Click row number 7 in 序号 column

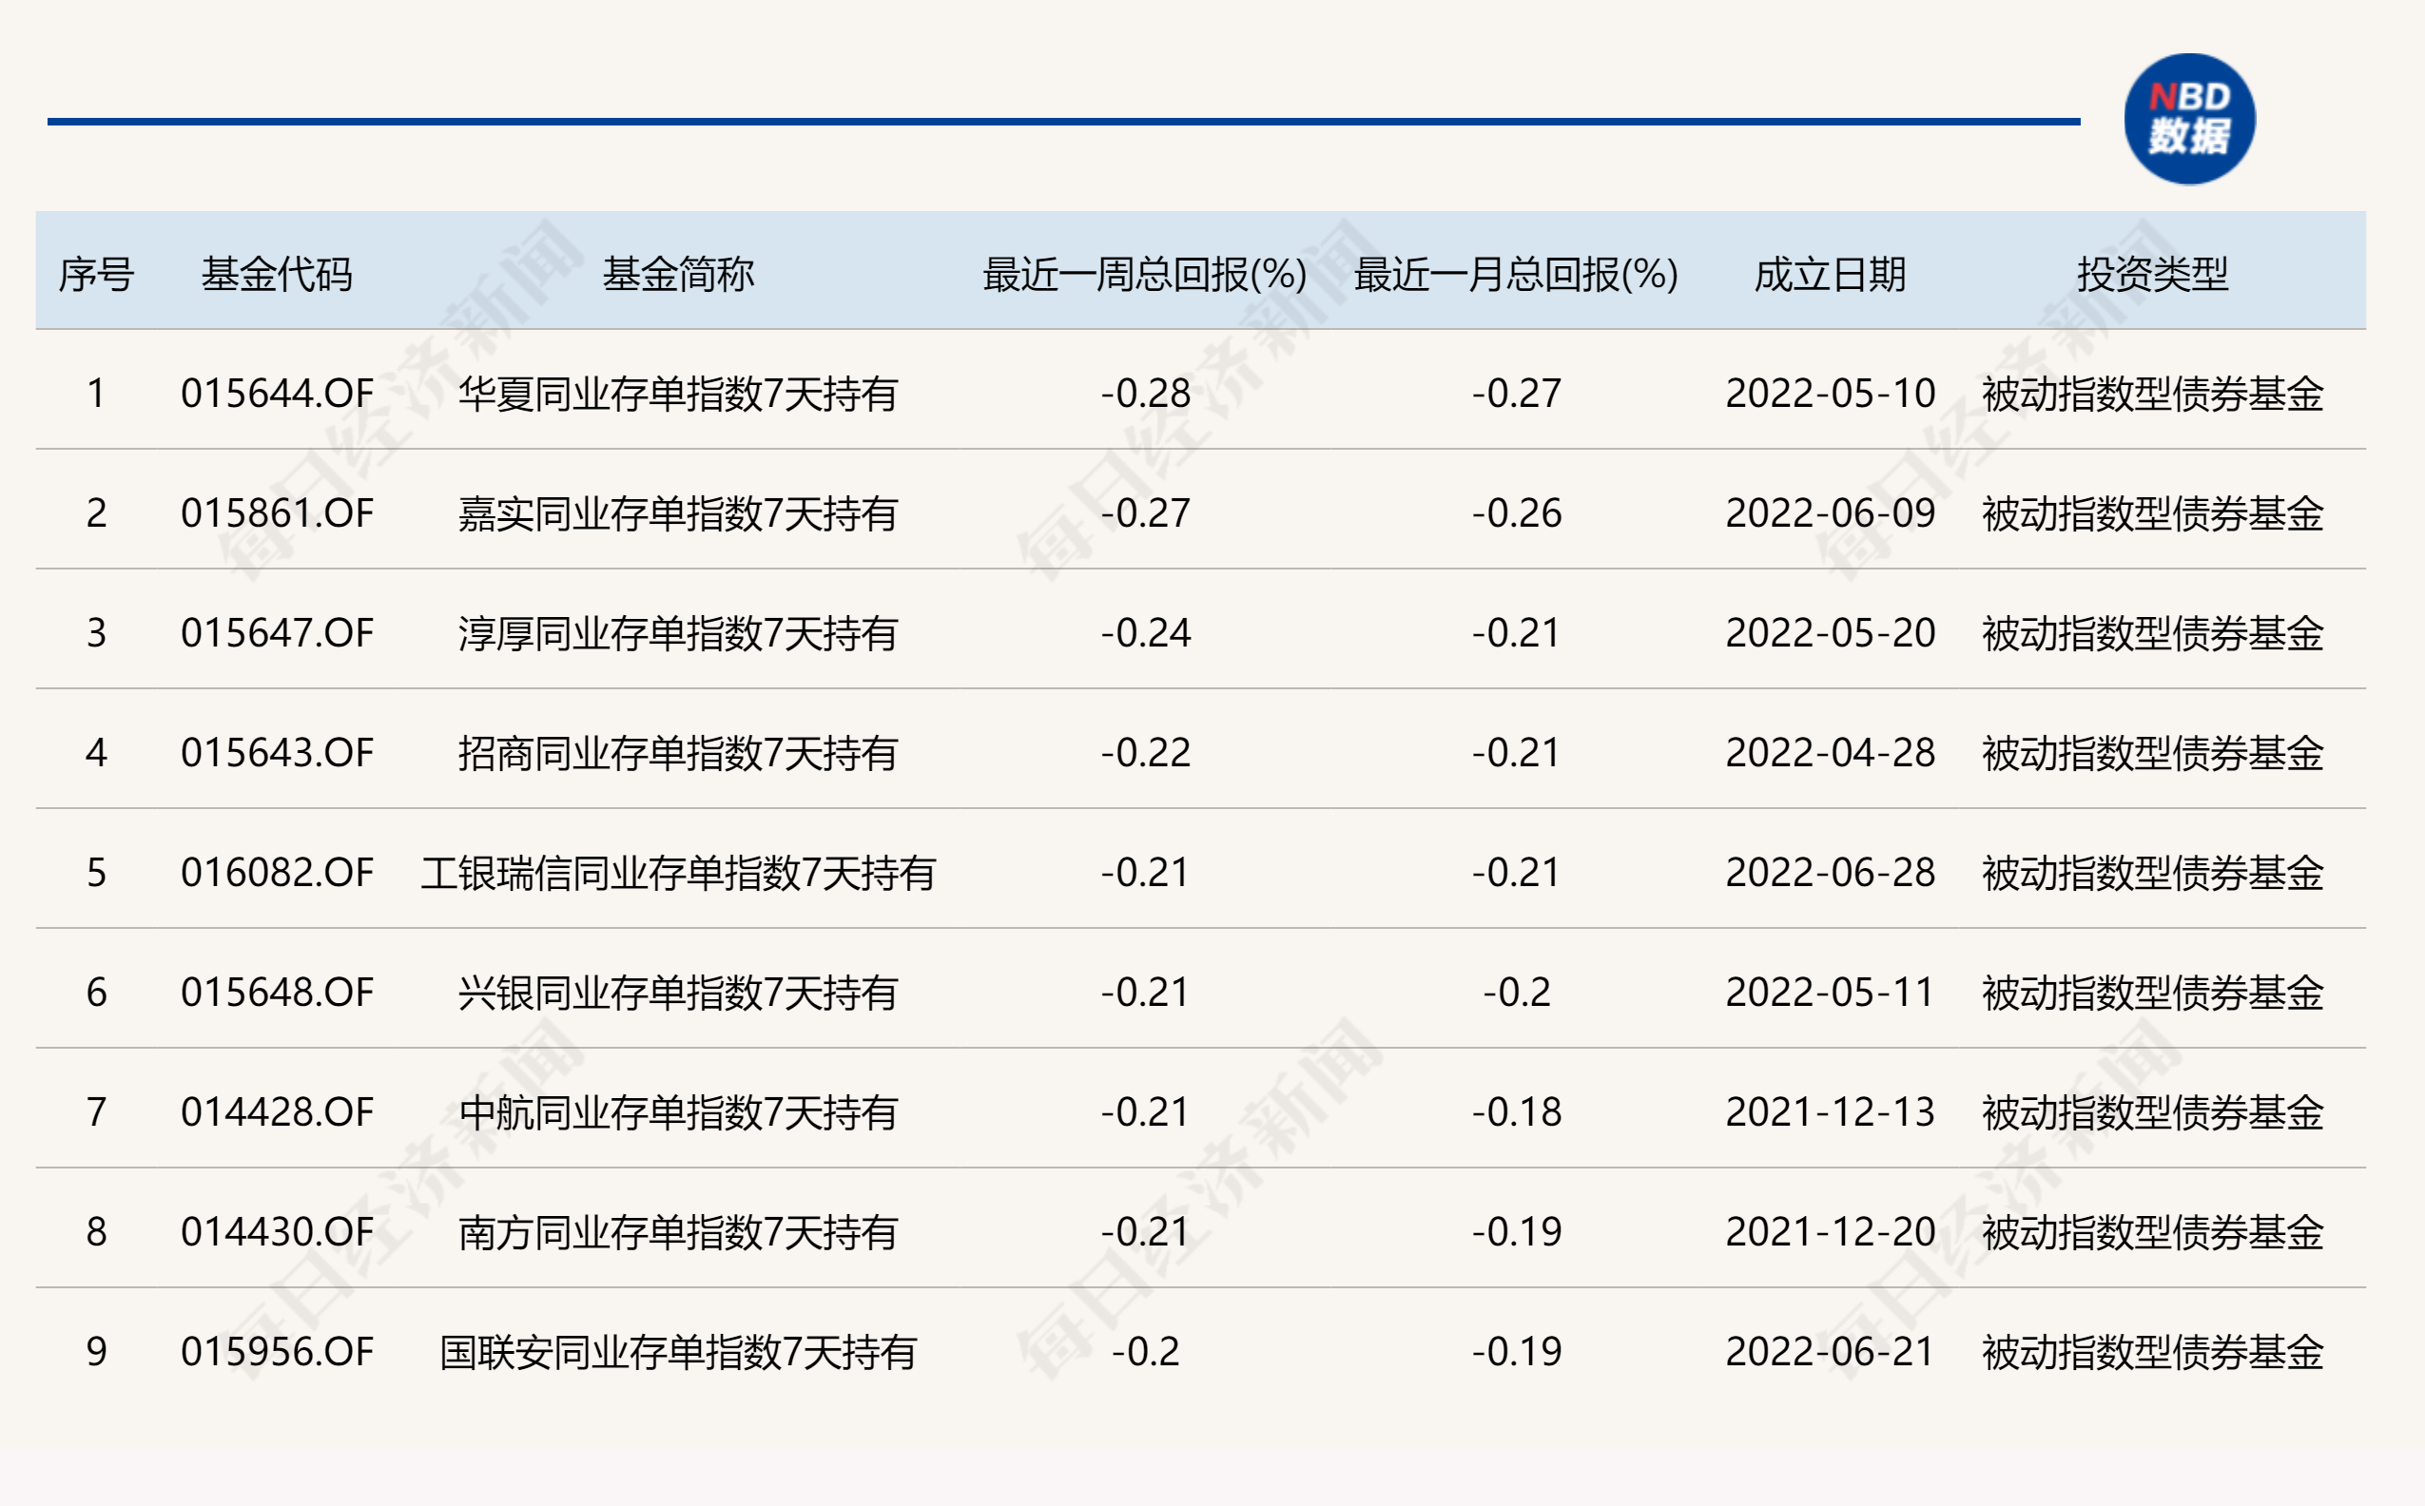(x=96, y=1111)
